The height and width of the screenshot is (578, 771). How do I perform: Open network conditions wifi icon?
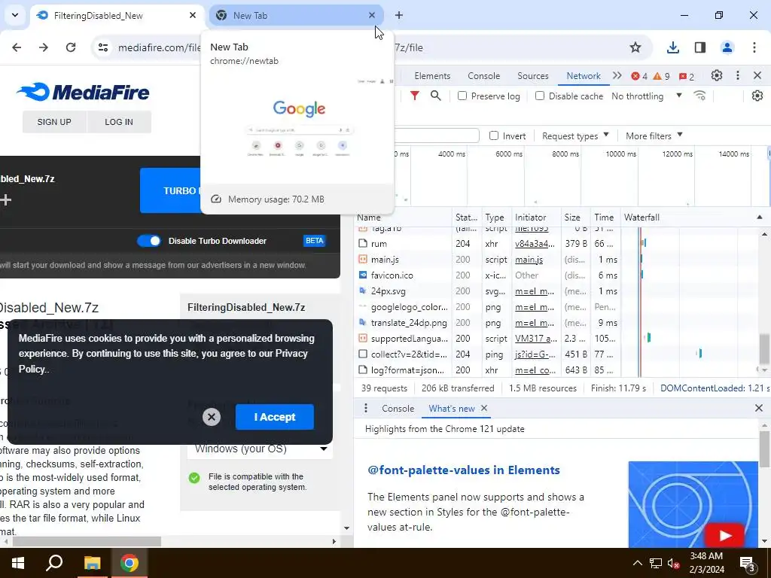tap(699, 96)
